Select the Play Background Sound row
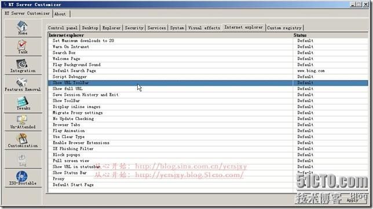 [208, 65]
